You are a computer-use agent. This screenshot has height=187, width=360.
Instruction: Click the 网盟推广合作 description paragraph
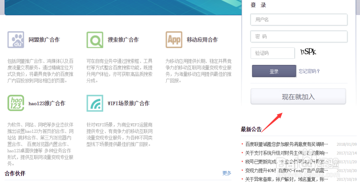click(x=40, y=71)
